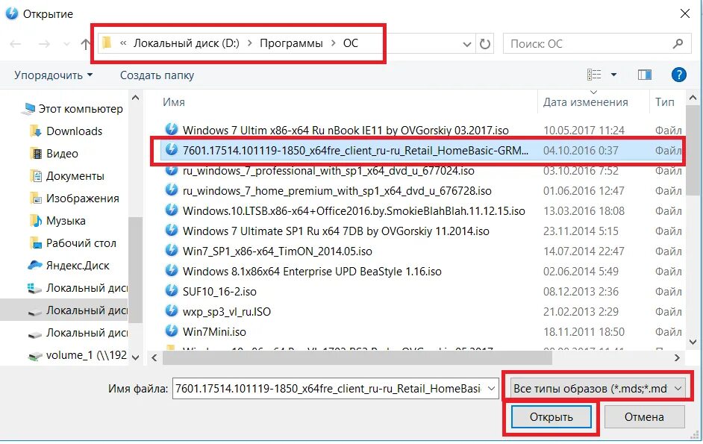Click the Forward navigation arrow
The height and width of the screenshot is (444, 703).
(44, 44)
